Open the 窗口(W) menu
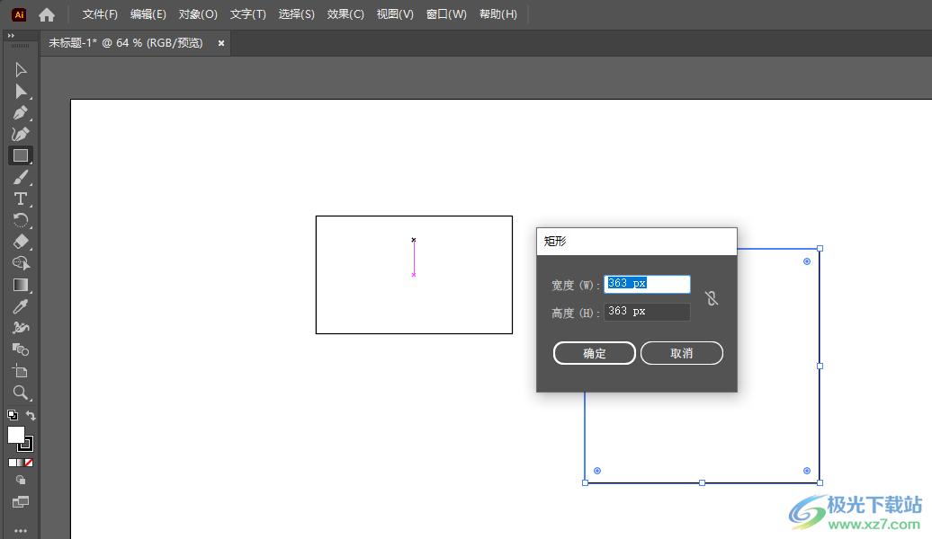 (446, 14)
